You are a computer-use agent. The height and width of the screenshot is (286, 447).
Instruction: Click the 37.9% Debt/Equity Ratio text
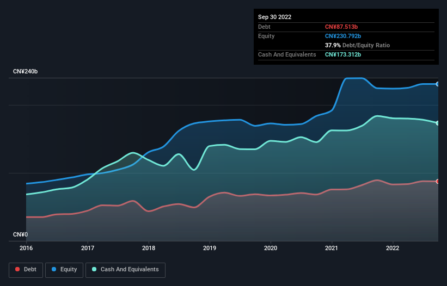pos(358,45)
